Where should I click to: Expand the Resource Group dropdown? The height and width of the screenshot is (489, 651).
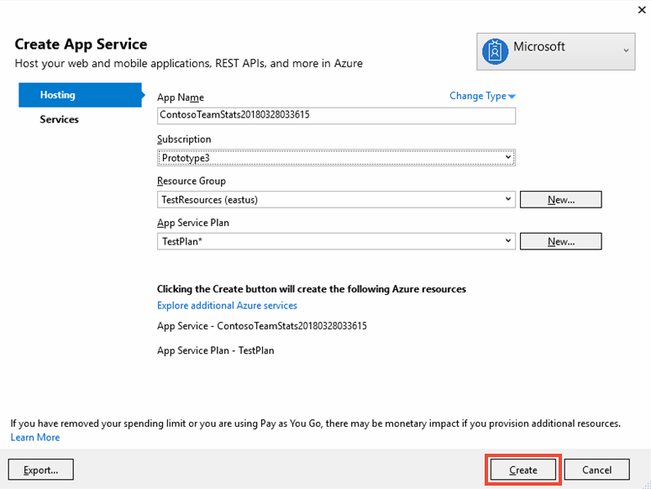click(336, 200)
